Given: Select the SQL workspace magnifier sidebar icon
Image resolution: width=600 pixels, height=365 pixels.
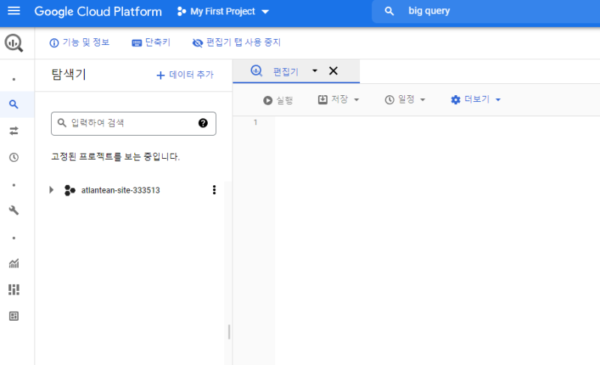Looking at the screenshot, I should pos(13,104).
